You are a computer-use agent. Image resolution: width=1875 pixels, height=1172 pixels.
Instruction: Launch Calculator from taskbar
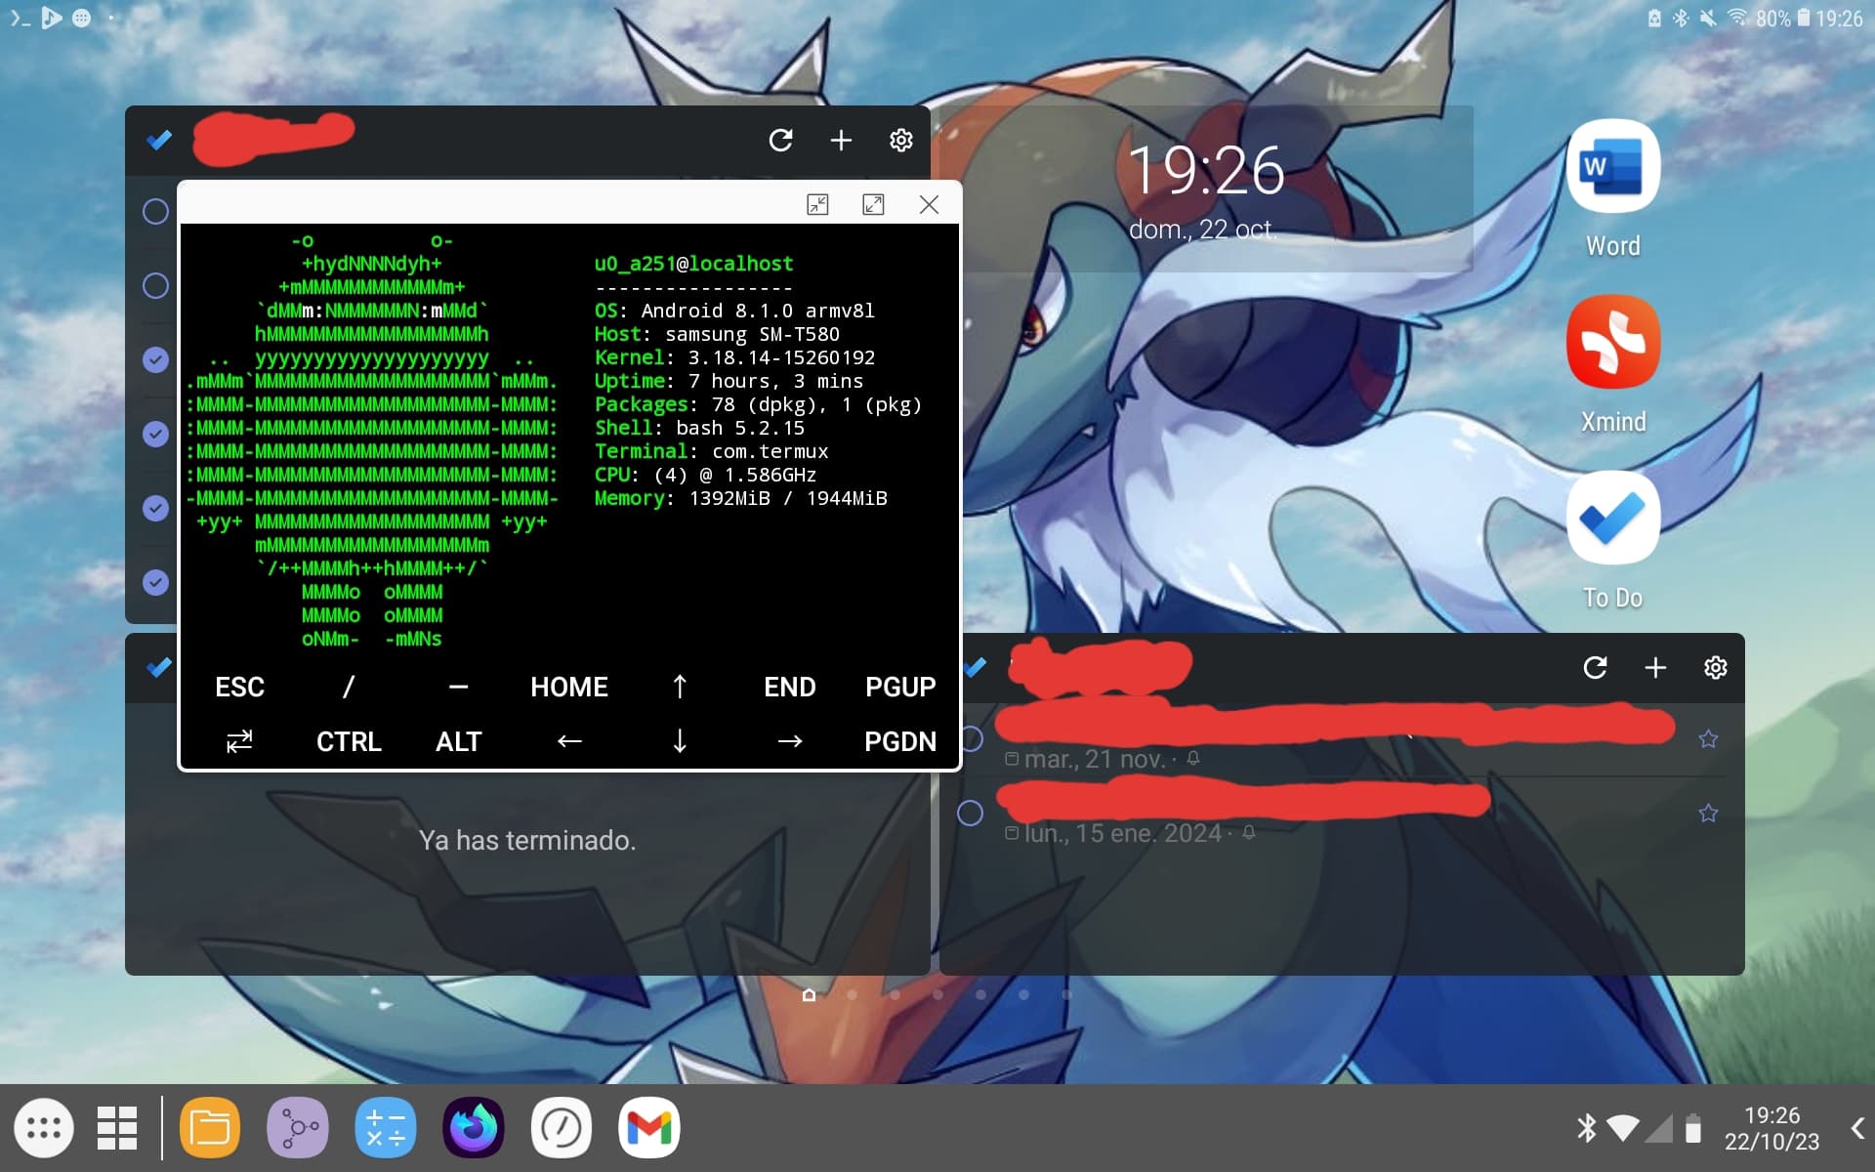[x=386, y=1128]
